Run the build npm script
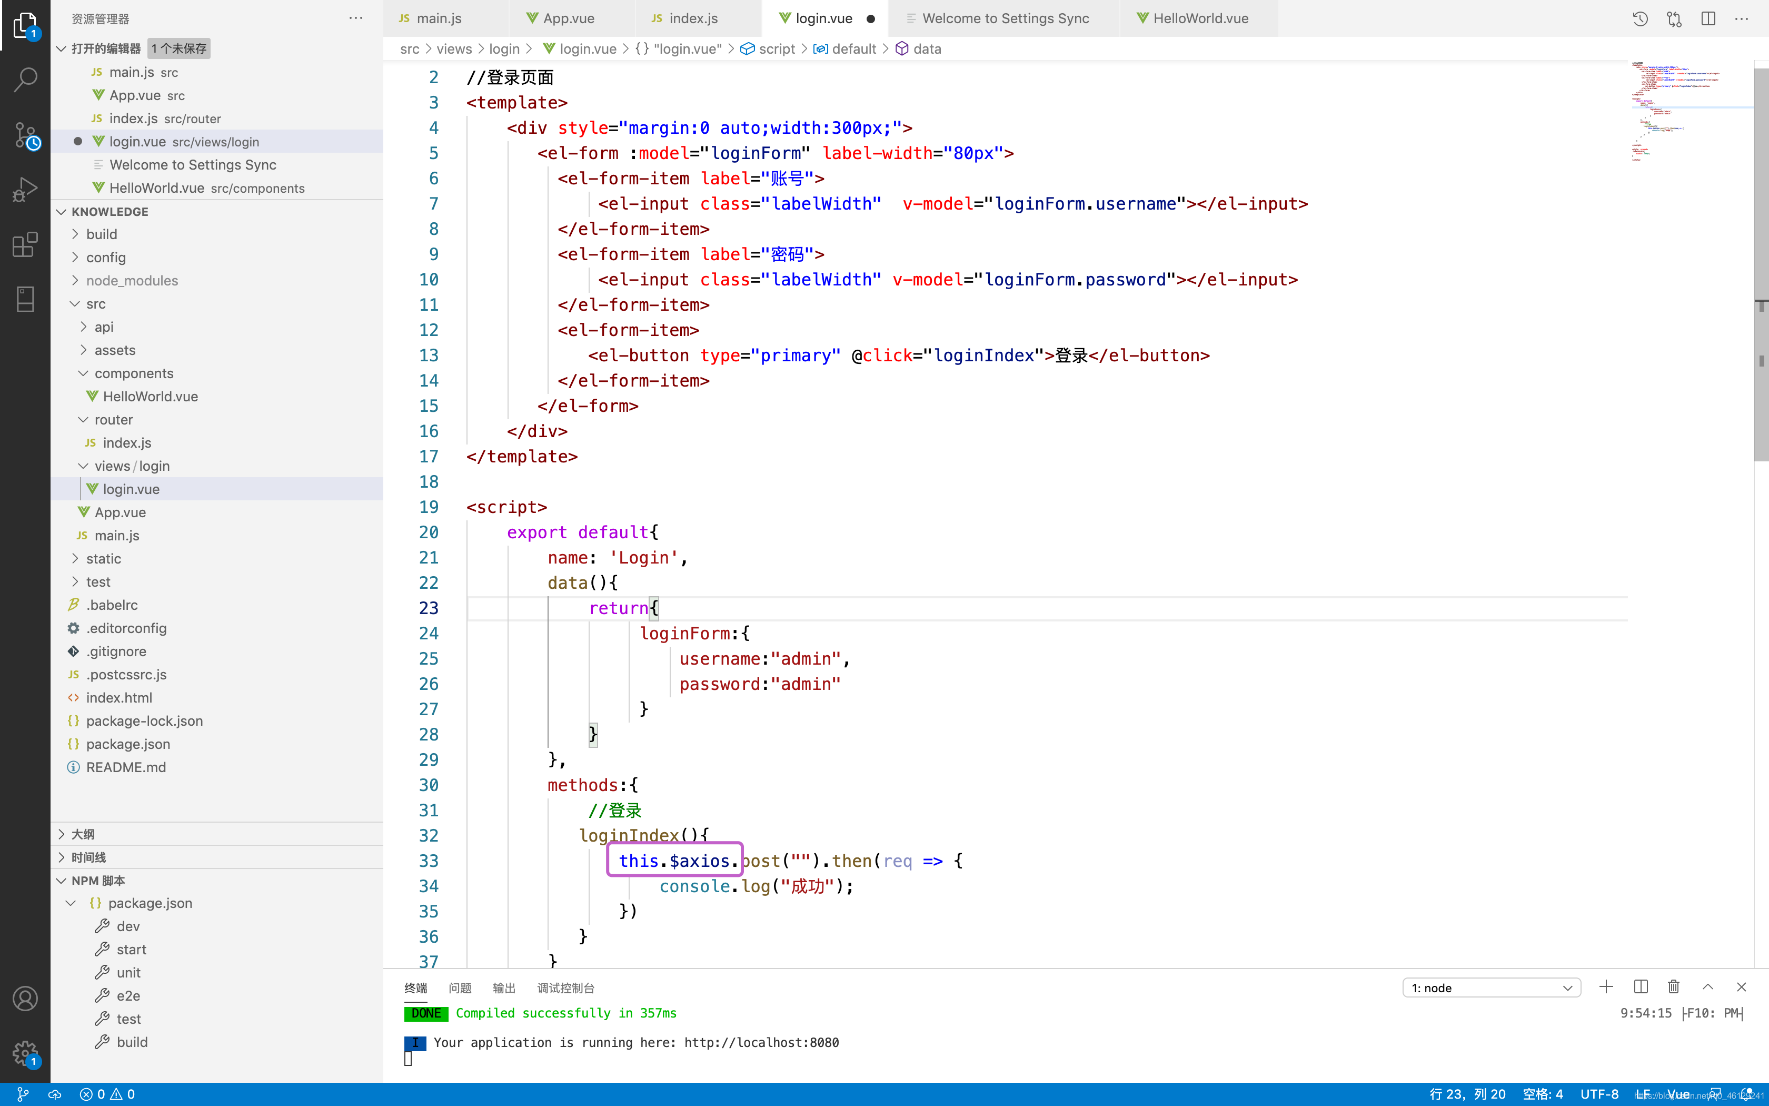 click(132, 1042)
